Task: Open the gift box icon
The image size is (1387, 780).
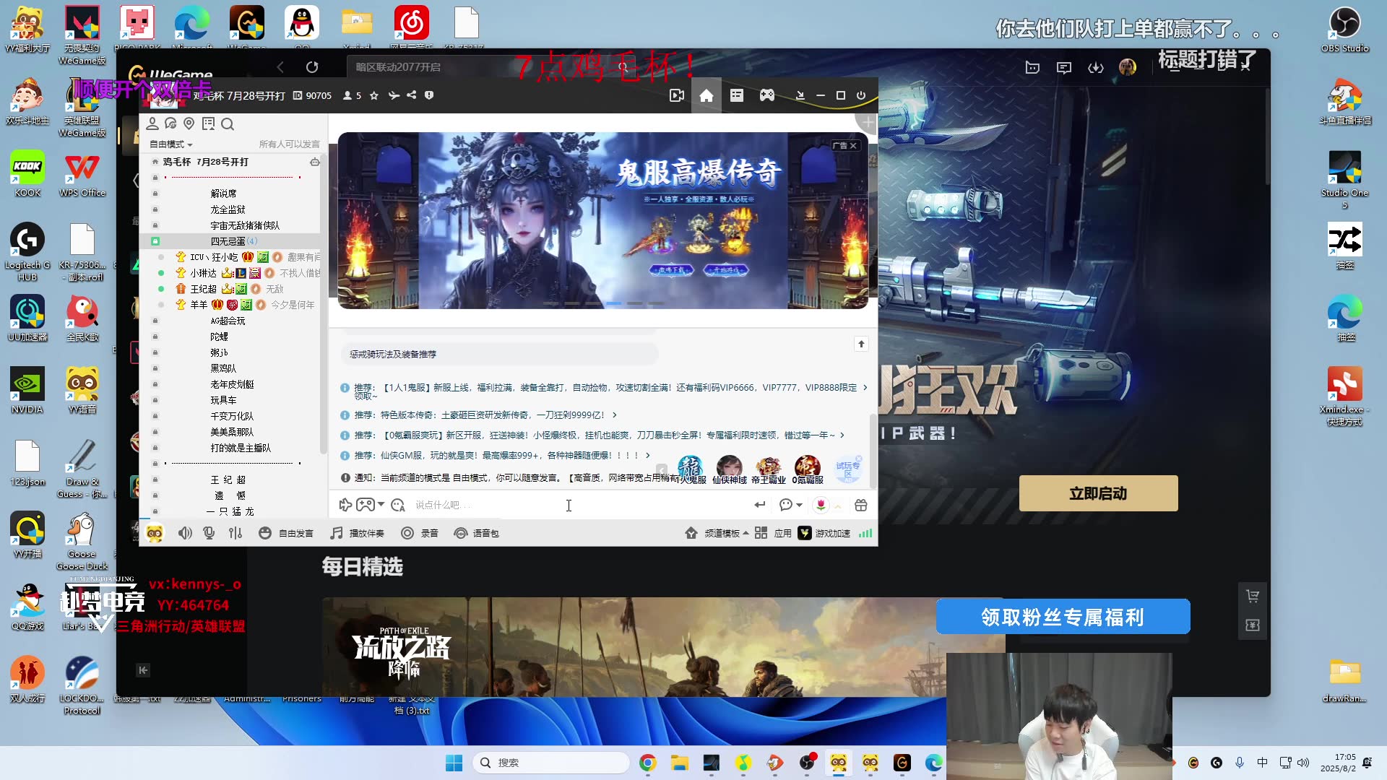Action: pyautogui.click(x=860, y=505)
